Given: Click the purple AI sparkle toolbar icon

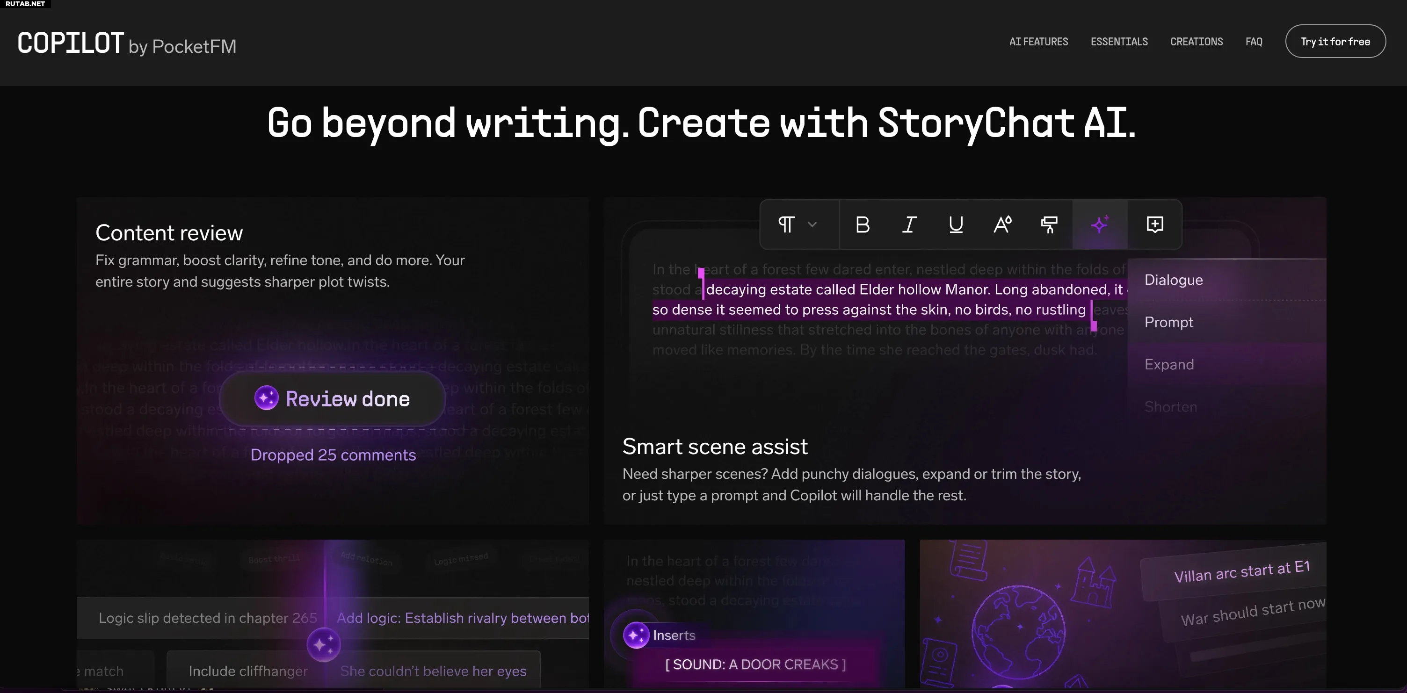Looking at the screenshot, I should (1100, 224).
